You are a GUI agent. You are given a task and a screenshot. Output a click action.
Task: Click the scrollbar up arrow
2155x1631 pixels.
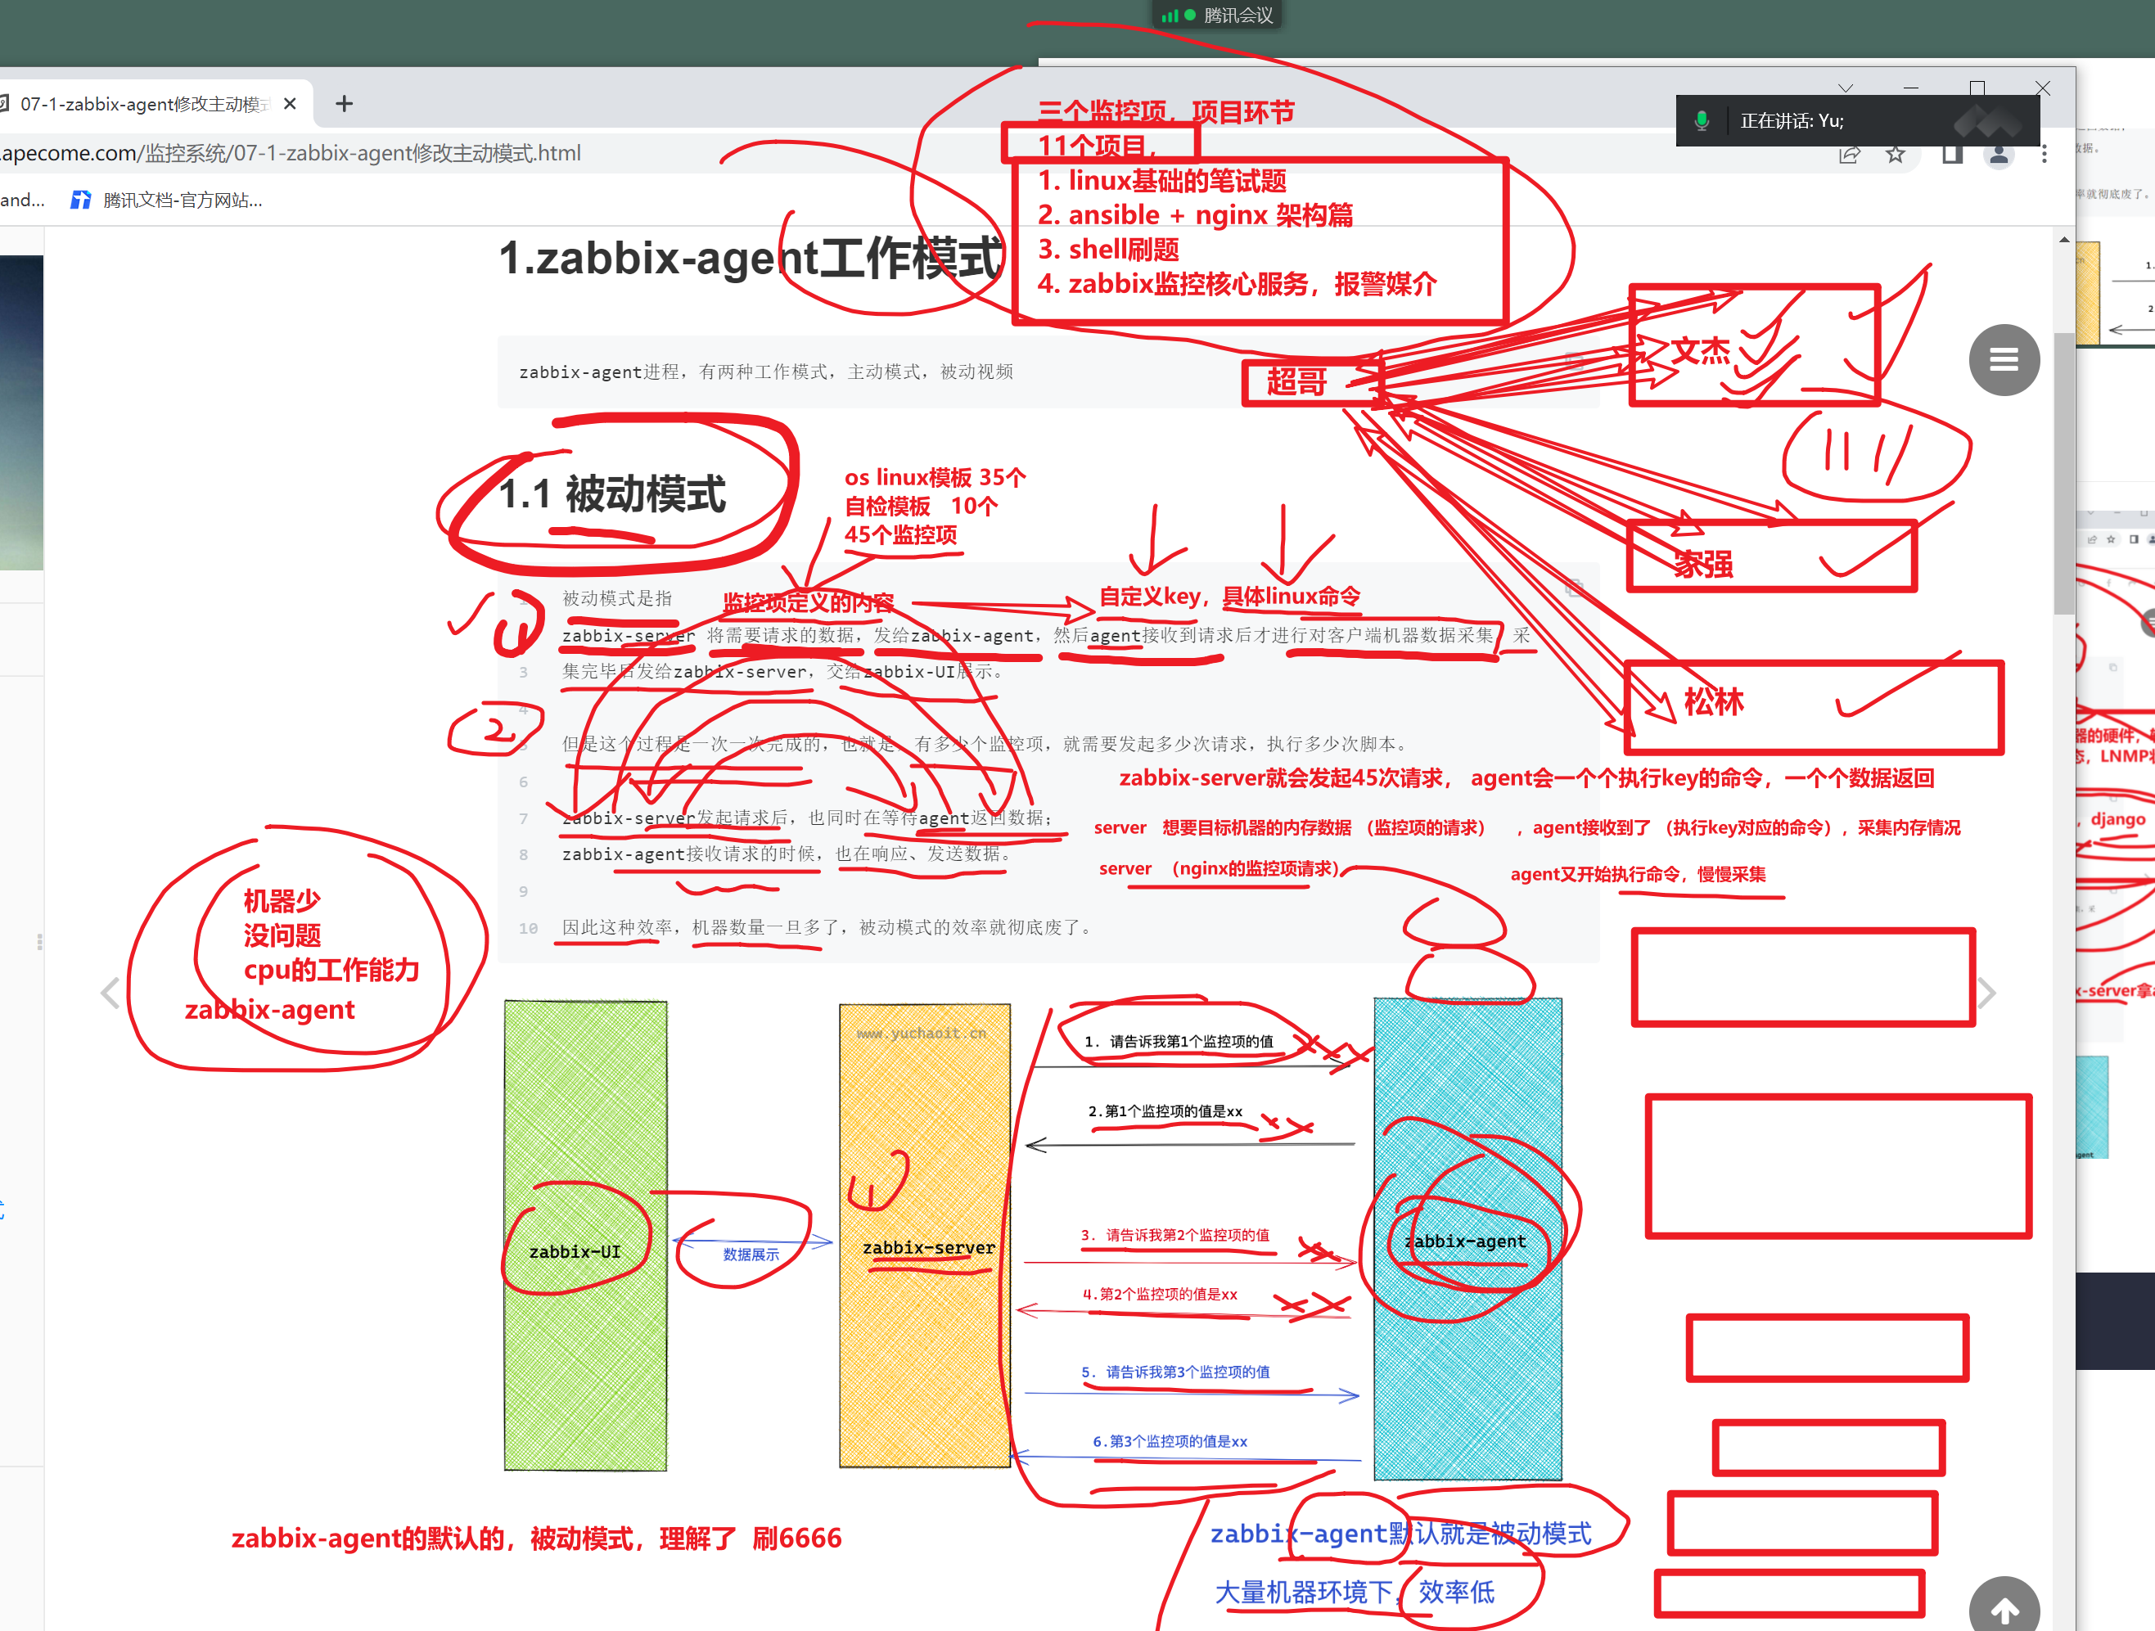click(2063, 240)
